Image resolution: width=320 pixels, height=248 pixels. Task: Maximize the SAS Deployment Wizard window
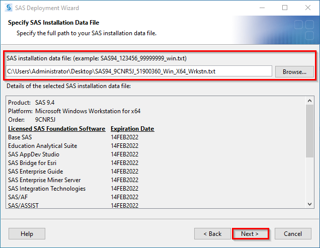[285, 8]
